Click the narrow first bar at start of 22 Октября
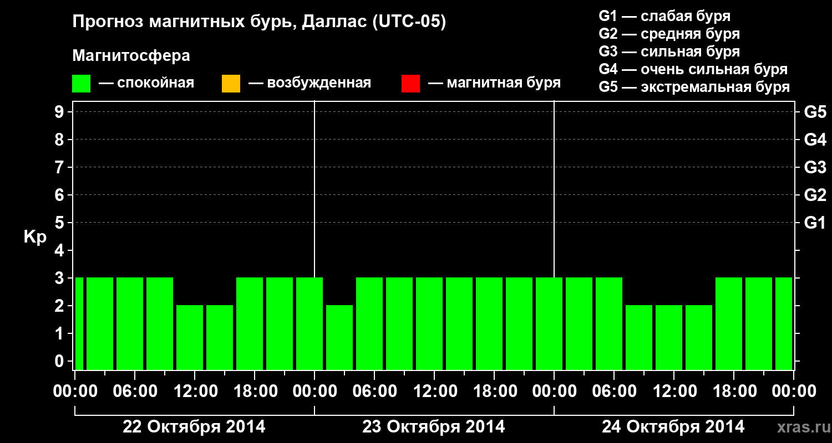The height and width of the screenshot is (443, 832). (79, 323)
